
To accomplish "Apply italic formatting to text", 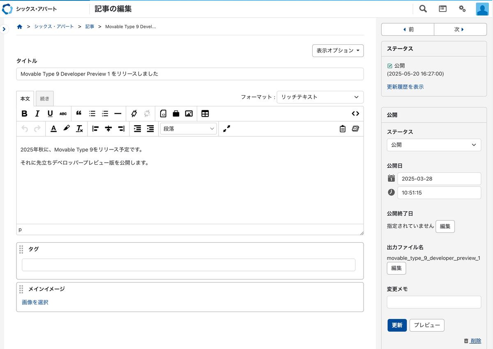I will (x=37, y=114).
